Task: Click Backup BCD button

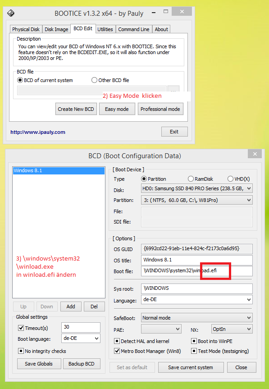Action: (x=82, y=364)
